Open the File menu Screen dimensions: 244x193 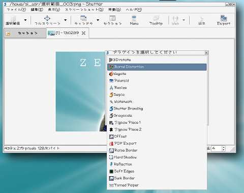tap(16, 10)
